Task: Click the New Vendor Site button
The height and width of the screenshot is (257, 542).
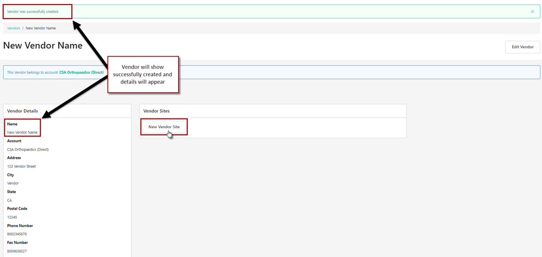Action: click(x=164, y=127)
